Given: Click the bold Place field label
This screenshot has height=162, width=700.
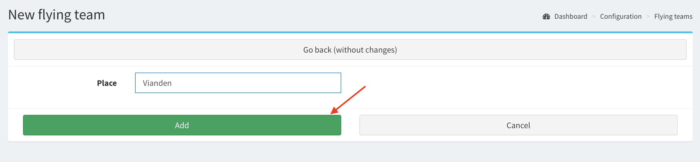Looking at the screenshot, I should click(107, 83).
